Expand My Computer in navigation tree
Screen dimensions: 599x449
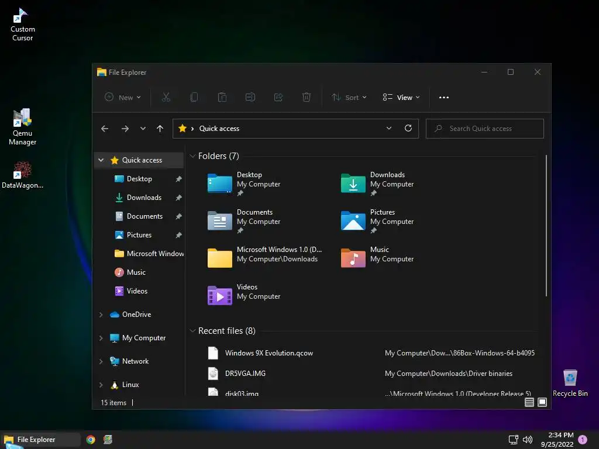pos(101,338)
